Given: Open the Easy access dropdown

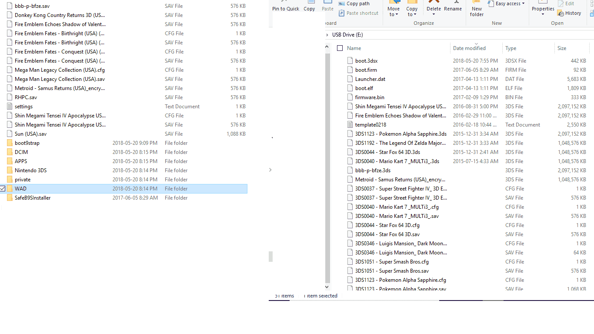Looking at the screenshot, I should click(511, 4).
